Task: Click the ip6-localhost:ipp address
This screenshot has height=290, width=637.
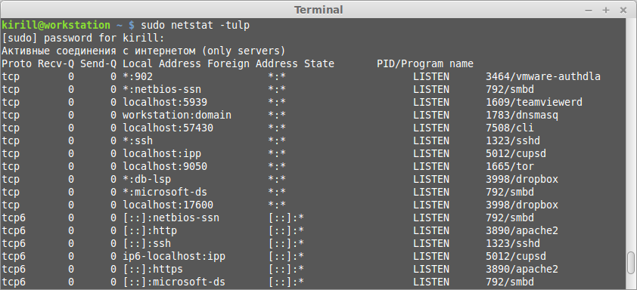Action: [x=174, y=256]
